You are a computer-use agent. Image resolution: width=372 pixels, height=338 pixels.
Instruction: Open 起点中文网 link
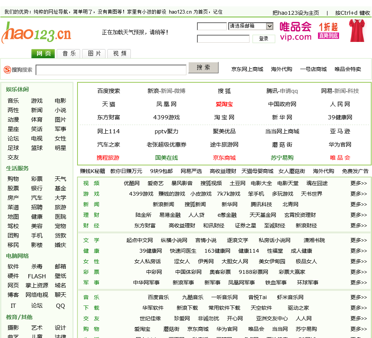point(139,241)
